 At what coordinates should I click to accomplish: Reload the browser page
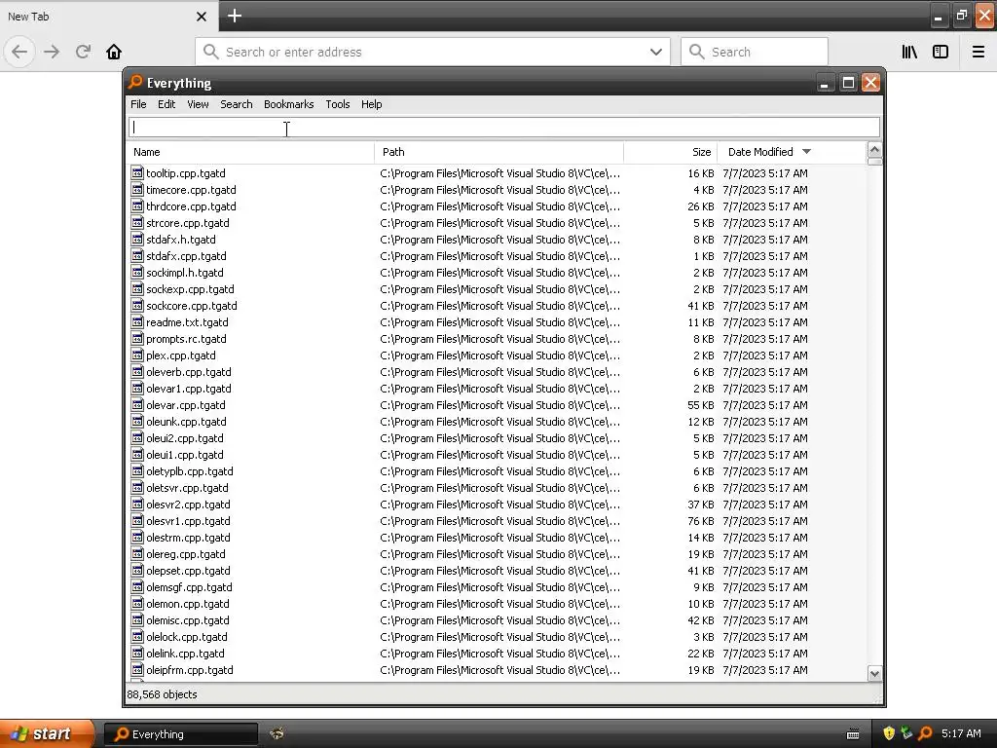[83, 52]
